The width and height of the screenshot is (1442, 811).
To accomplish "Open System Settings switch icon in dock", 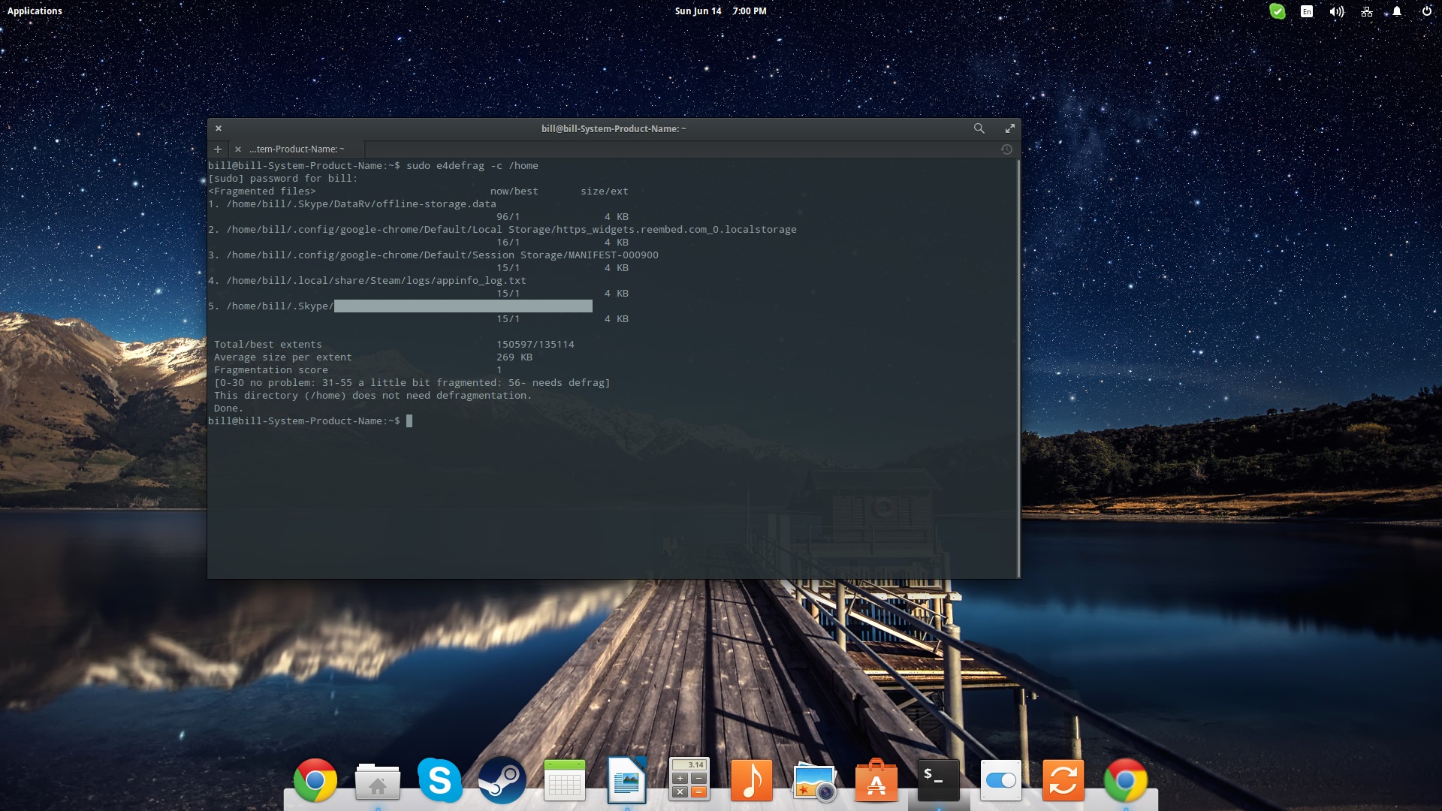I will (1001, 781).
